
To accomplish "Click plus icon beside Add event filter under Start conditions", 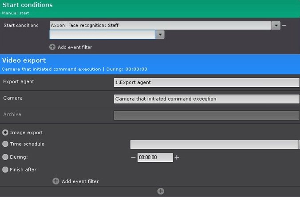I will coord(52,47).
